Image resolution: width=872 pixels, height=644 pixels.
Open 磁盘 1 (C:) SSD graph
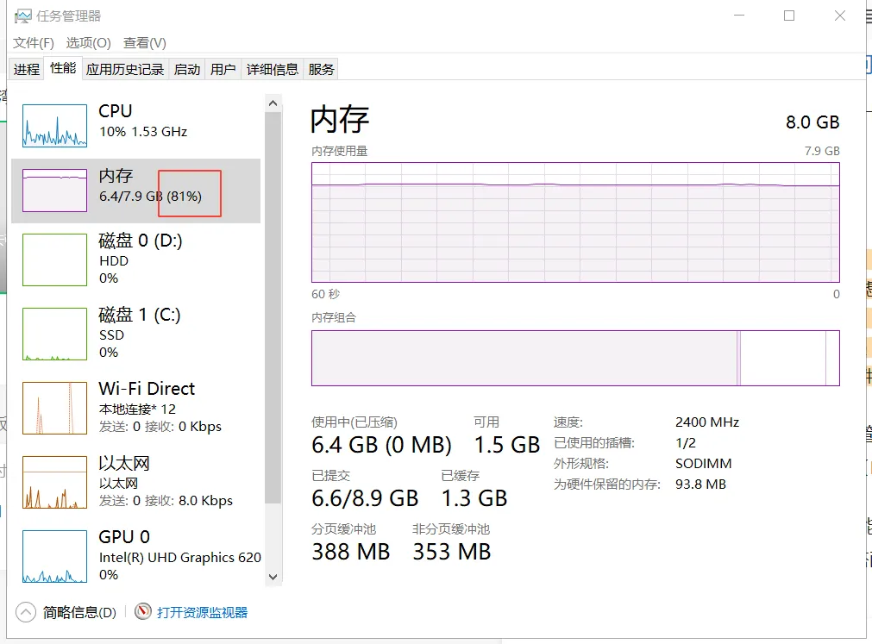(x=54, y=334)
